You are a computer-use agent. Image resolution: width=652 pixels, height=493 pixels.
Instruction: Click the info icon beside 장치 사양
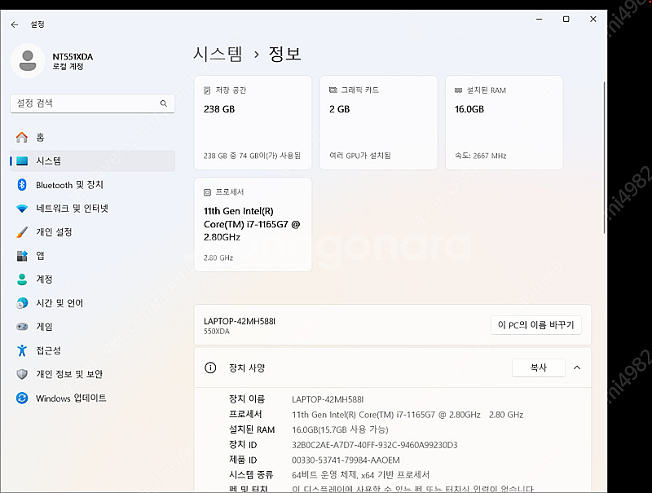tap(210, 368)
